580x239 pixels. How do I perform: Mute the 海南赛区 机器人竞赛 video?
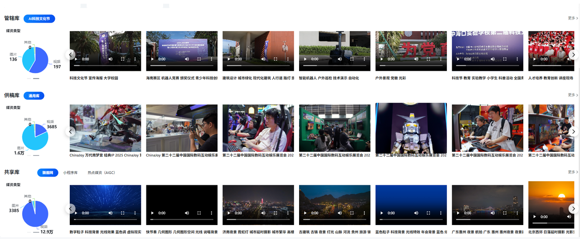[188, 59]
